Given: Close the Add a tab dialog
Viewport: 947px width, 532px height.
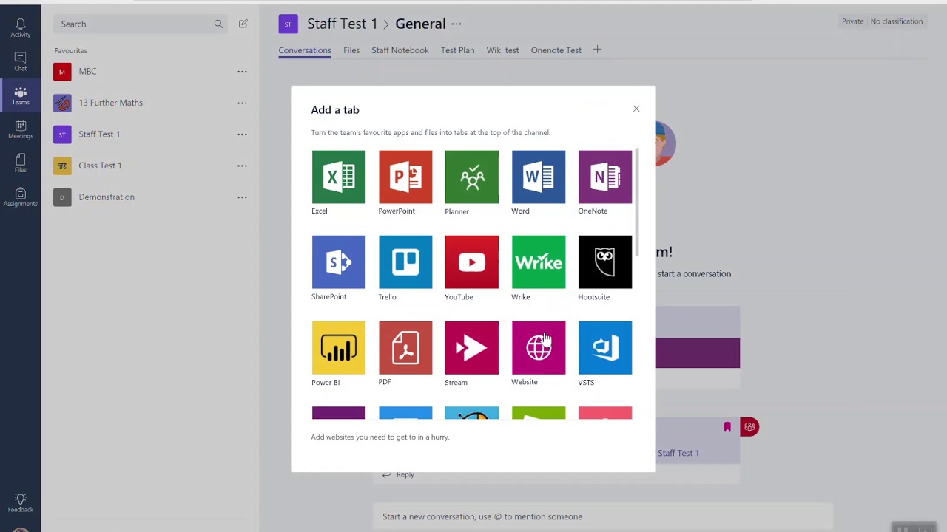Looking at the screenshot, I should coord(636,109).
